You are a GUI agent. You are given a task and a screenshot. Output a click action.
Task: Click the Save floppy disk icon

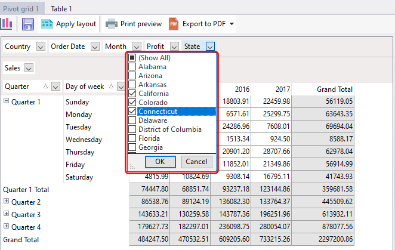click(x=27, y=24)
